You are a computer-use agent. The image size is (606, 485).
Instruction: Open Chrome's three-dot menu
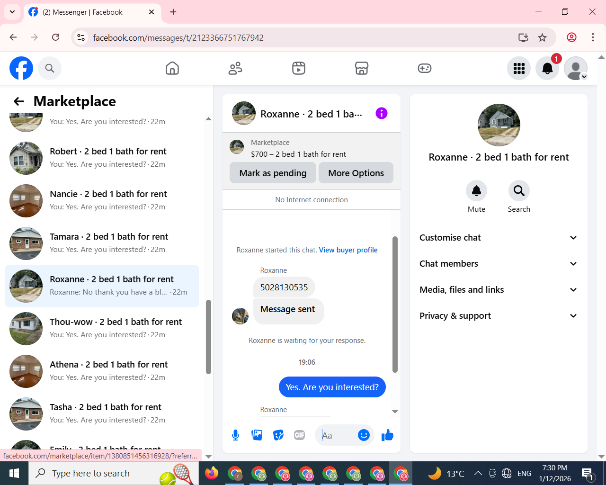point(593,37)
